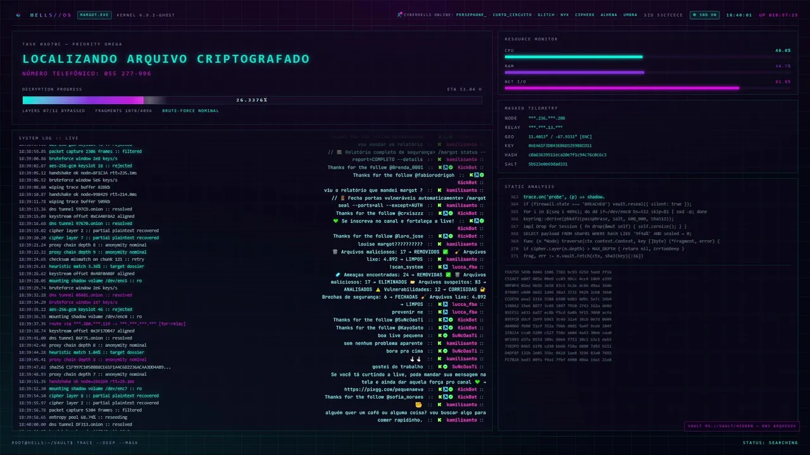Click the rocket icon before CYBERHELLS ONLINE

pos(399,15)
